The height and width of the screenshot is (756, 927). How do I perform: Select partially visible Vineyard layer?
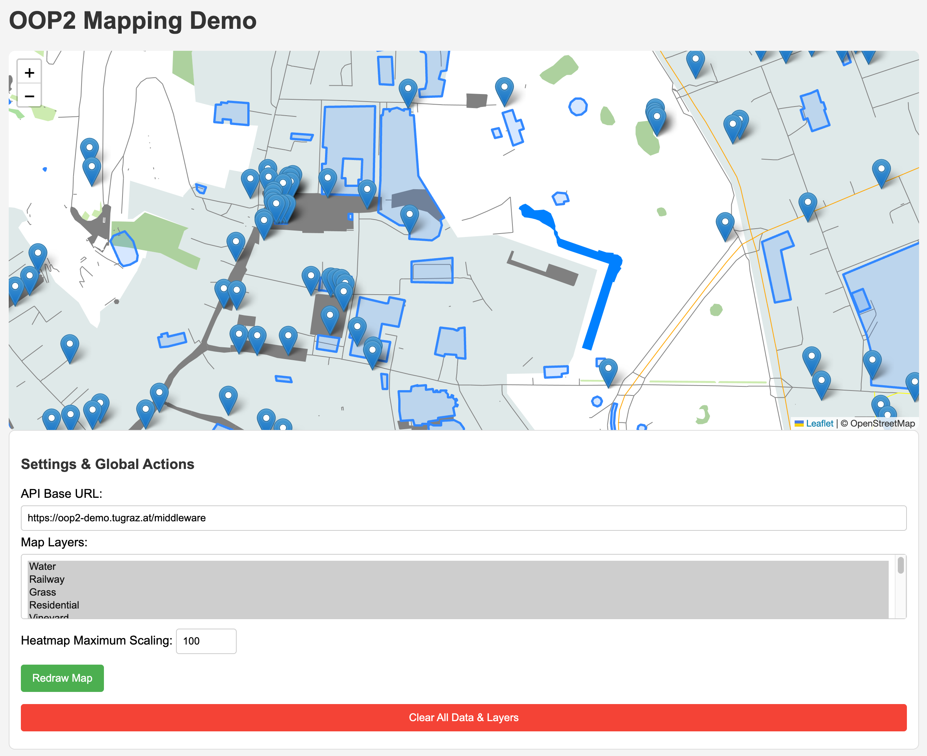pyautogui.click(x=49, y=616)
